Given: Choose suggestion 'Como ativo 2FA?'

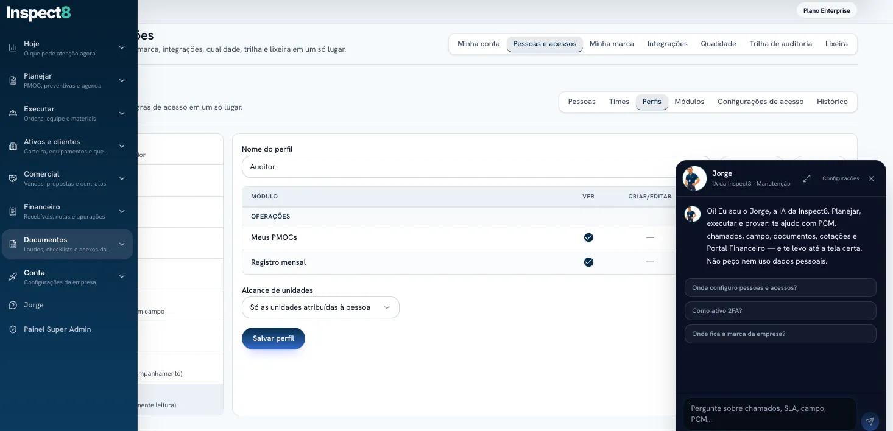Looking at the screenshot, I should pyautogui.click(x=780, y=310).
